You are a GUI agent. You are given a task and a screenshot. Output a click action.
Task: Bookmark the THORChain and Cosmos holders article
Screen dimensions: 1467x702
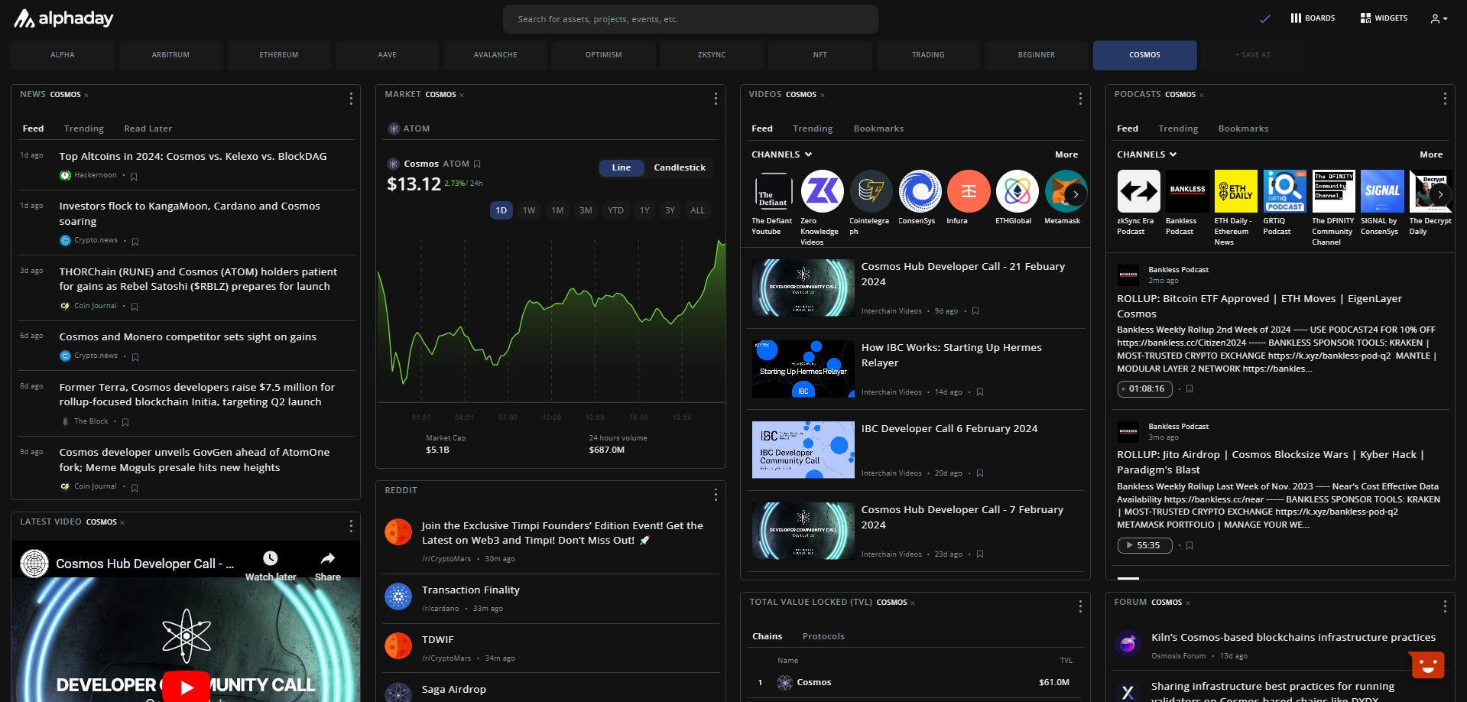(x=135, y=307)
